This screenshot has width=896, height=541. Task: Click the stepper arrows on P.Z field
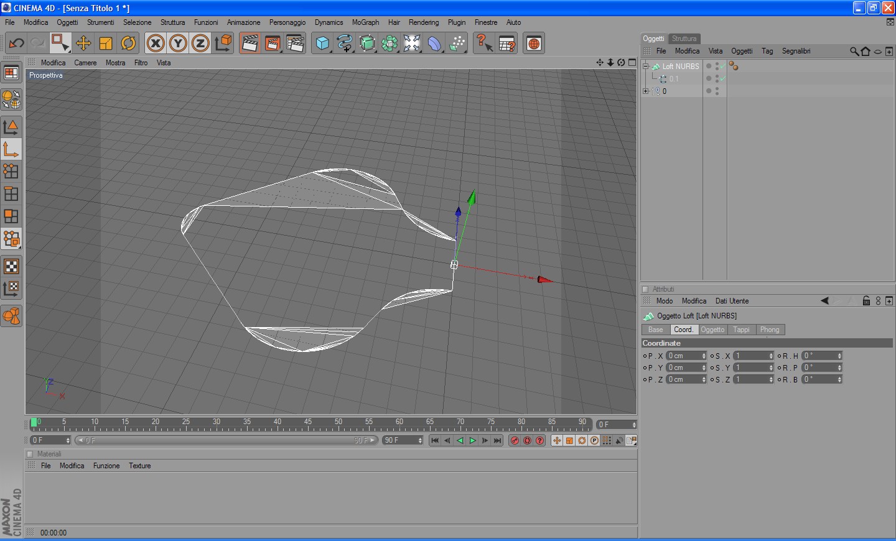click(x=704, y=379)
